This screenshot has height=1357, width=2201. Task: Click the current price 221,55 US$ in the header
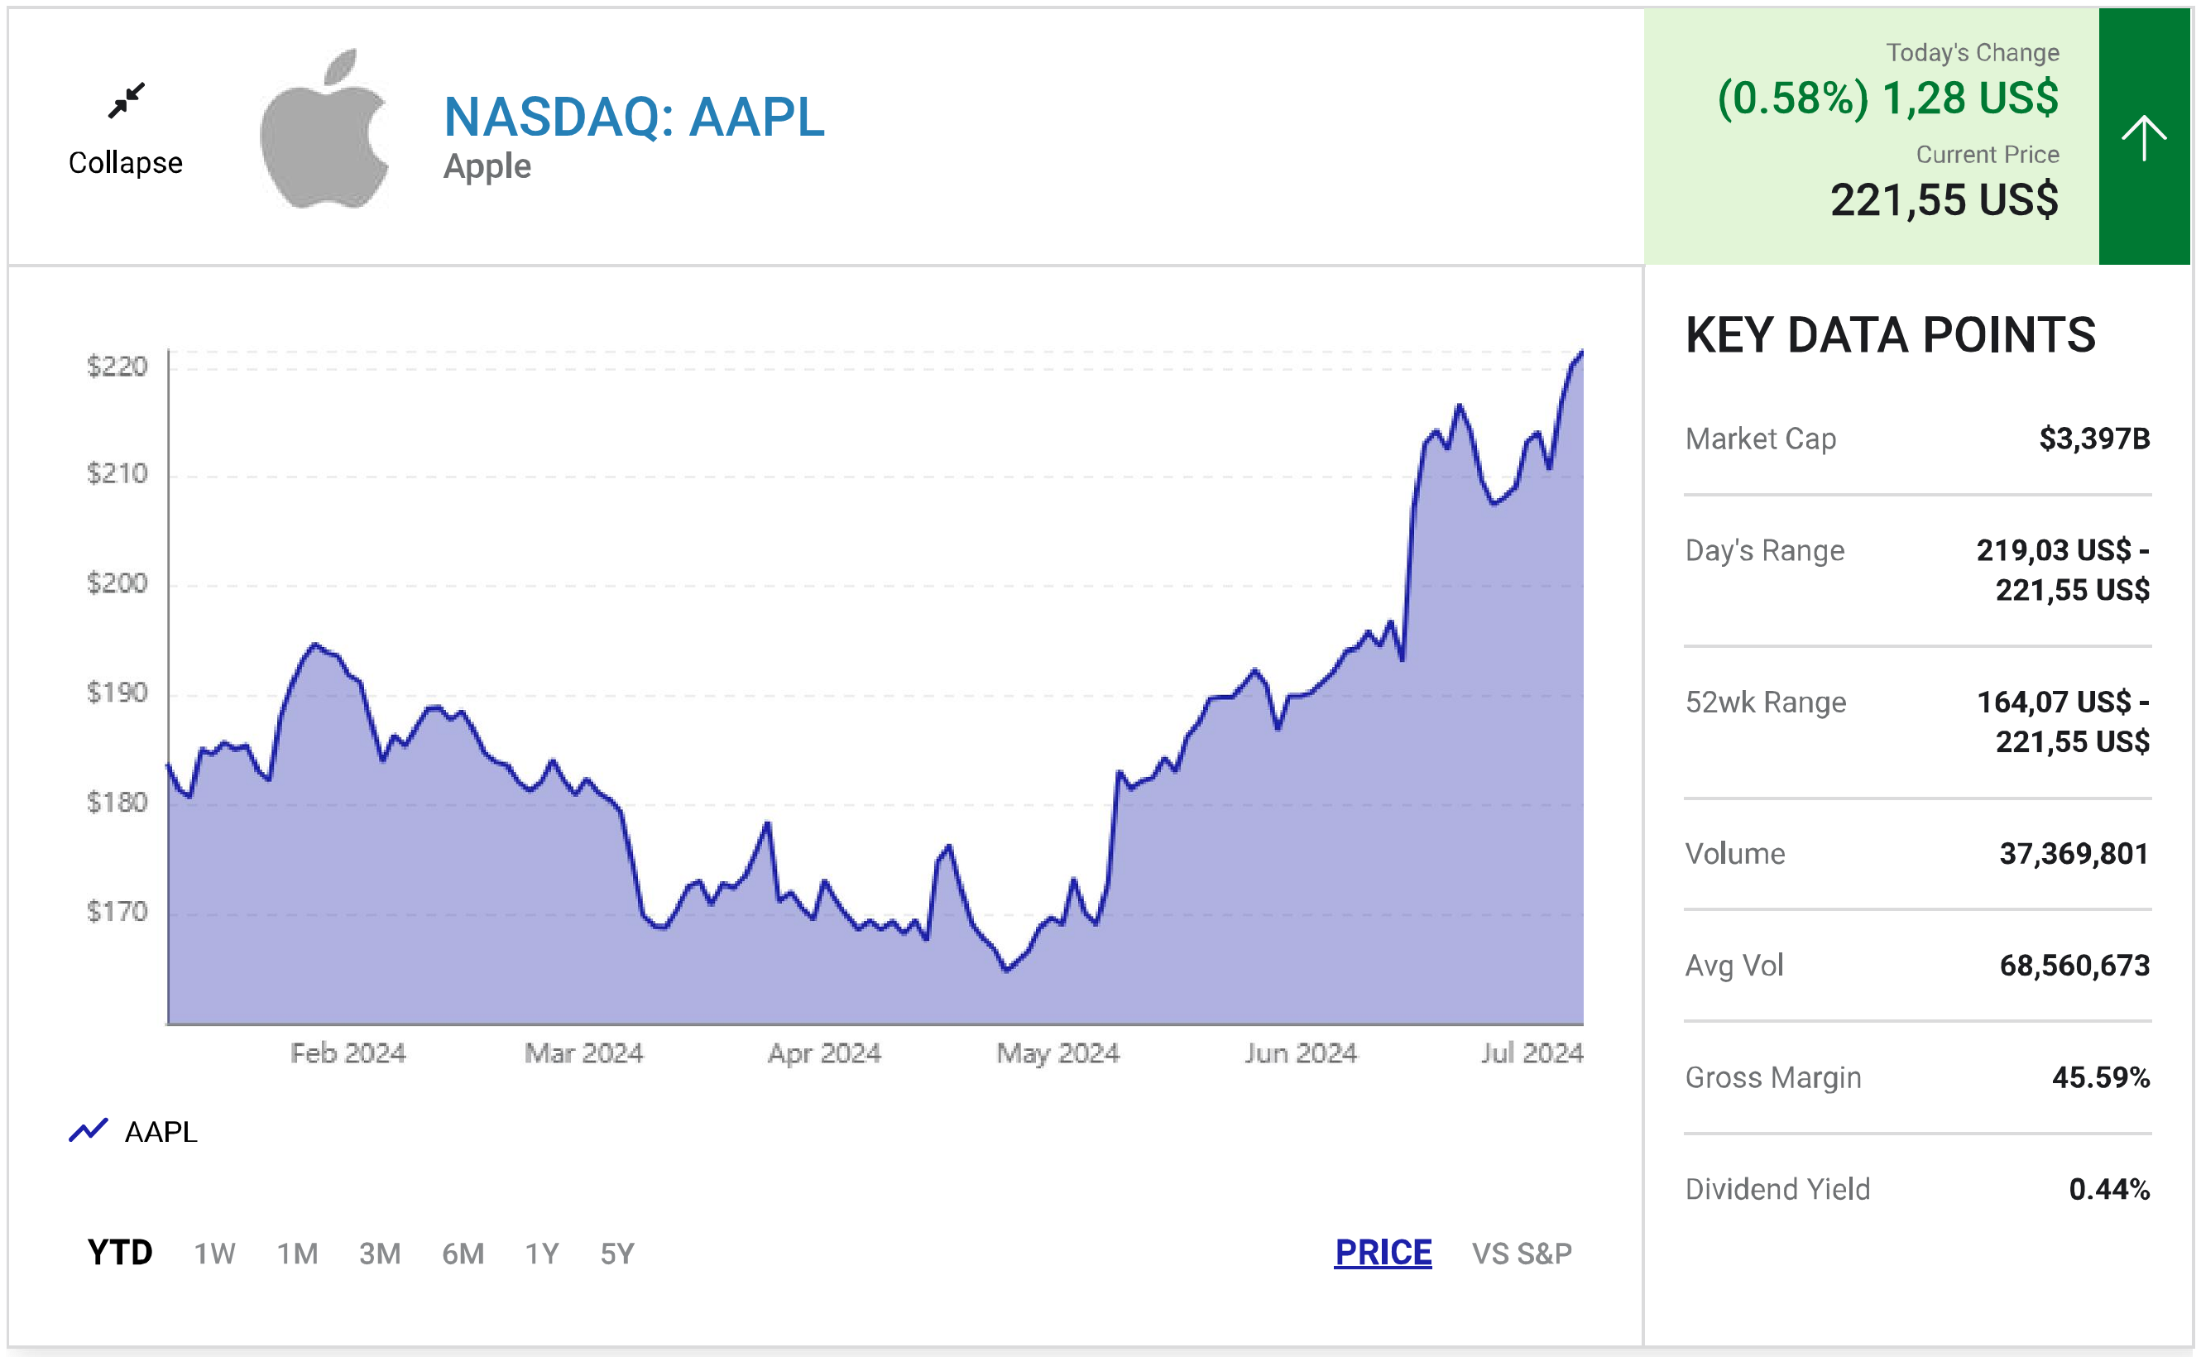[x=1944, y=200]
